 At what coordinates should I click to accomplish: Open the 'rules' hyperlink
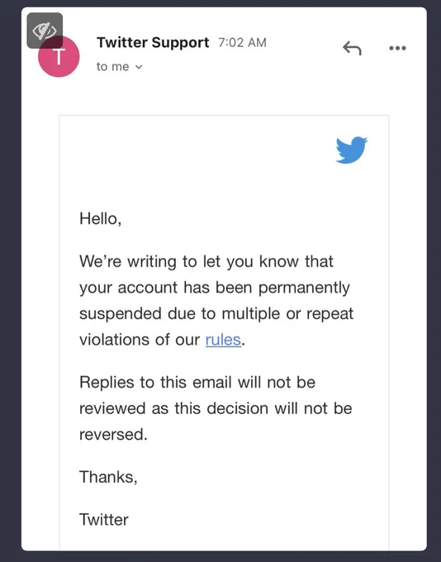pyautogui.click(x=223, y=340)
